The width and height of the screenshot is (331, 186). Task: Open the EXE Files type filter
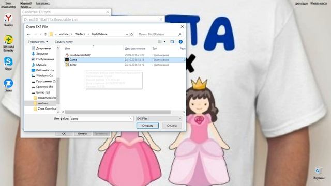click(159, 119)
